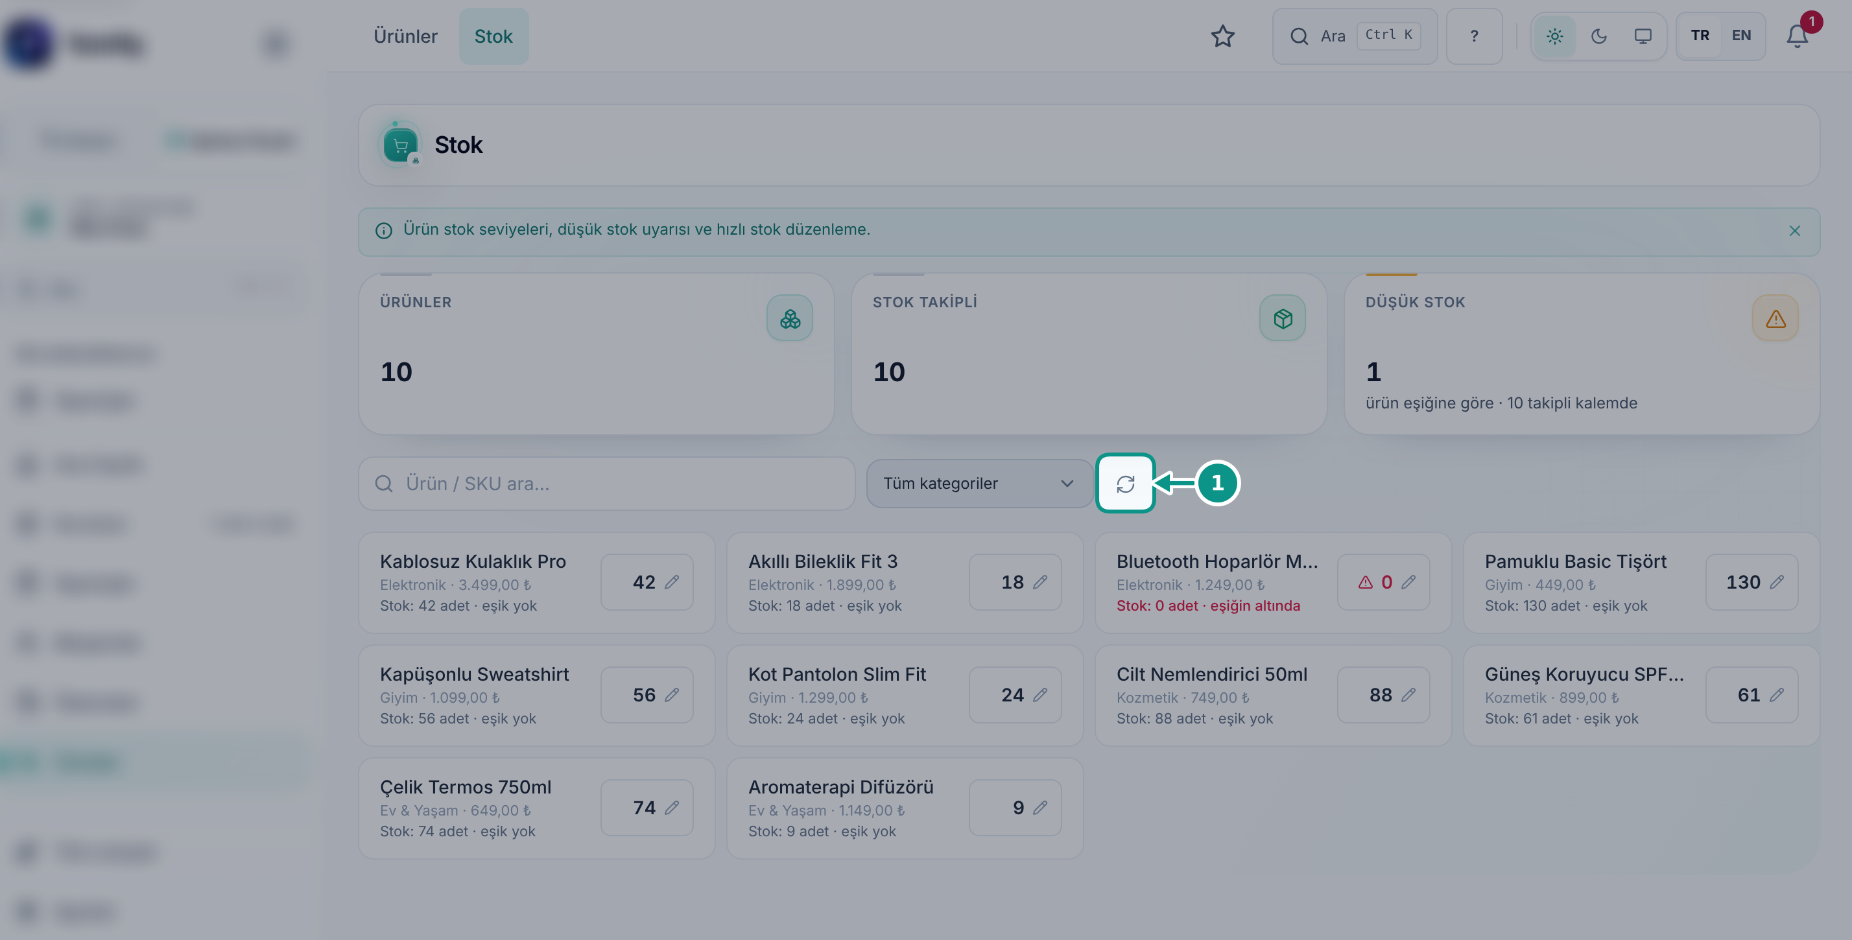Open the Tüm kategoriler dropdown
This screenshot has height=940, width=1852.
click(979, 484)
